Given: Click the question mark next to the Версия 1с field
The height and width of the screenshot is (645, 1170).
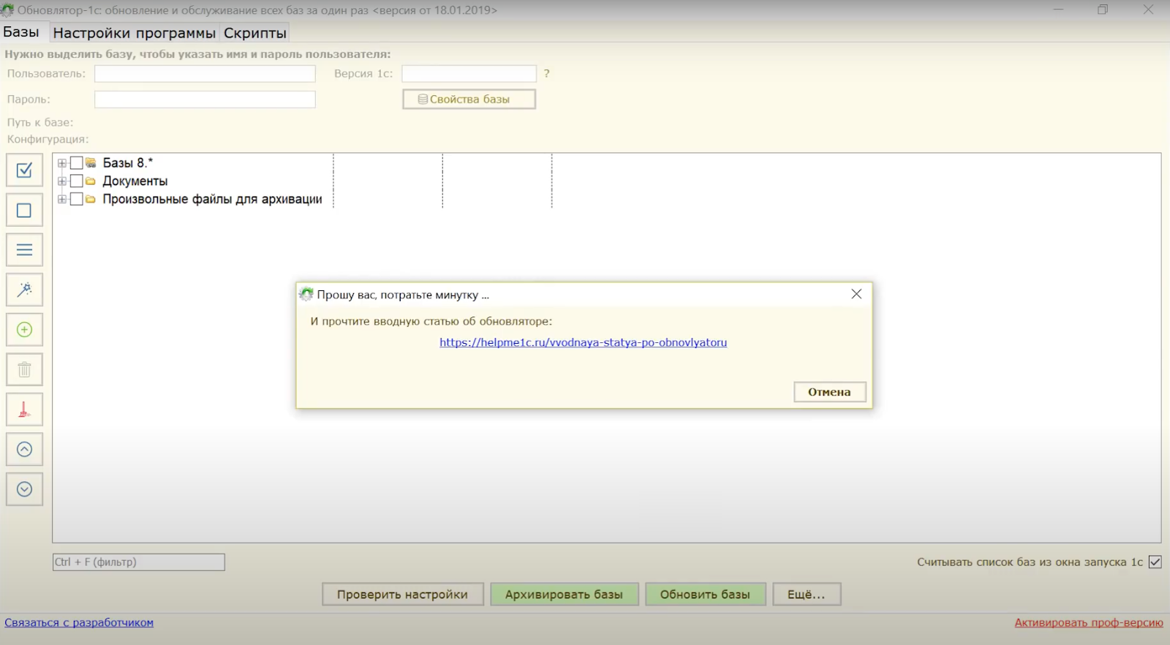Looking at the screenshot, I should [x=546, y=74].
